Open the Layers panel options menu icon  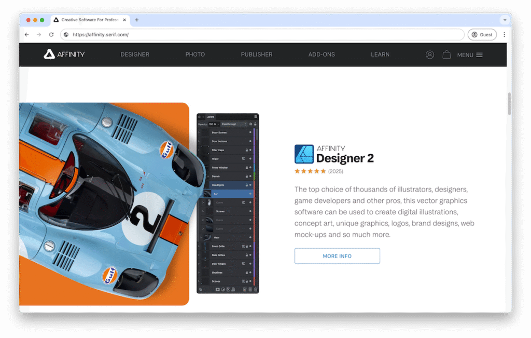tap(256, 117)
